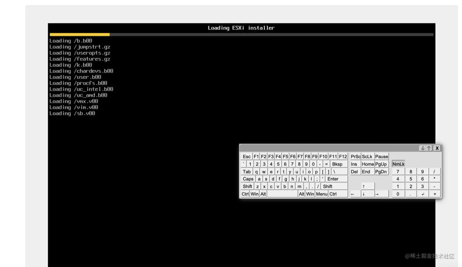
Task: Click the F12 key on virtual keyboard
Action: coord(343,156)
